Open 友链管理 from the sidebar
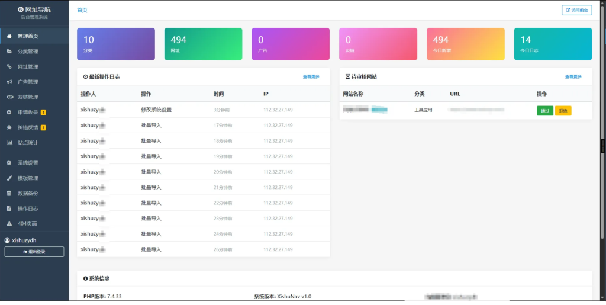 (x=34, y=97)
